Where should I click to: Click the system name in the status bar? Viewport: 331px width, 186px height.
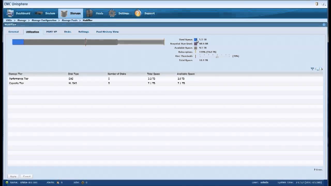(x=29, y=182)
